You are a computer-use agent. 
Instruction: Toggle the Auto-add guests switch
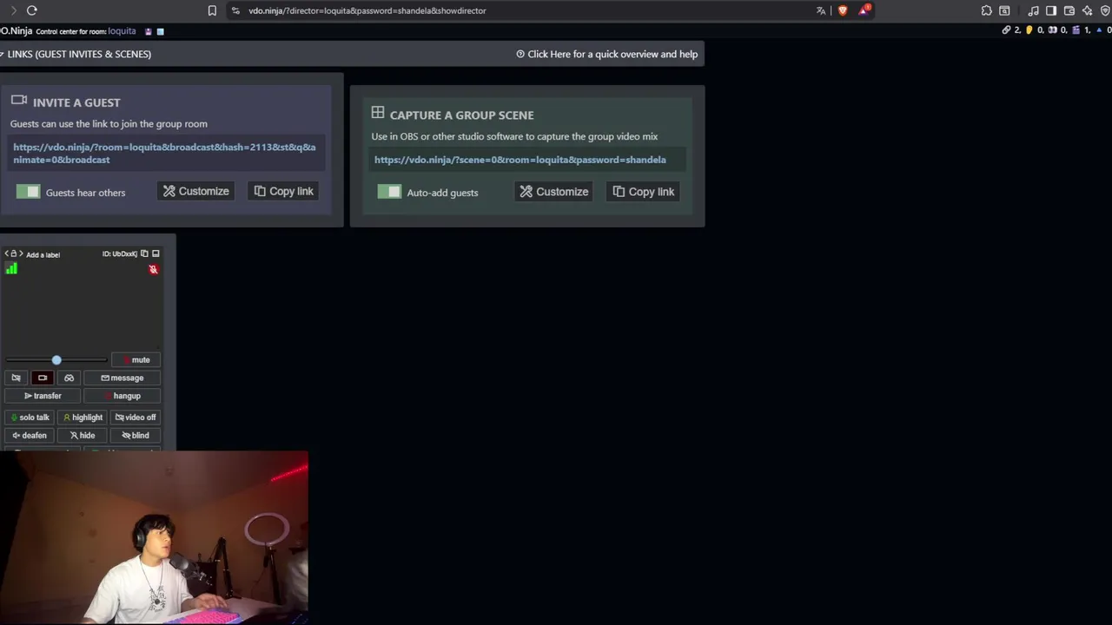[389, 192]
